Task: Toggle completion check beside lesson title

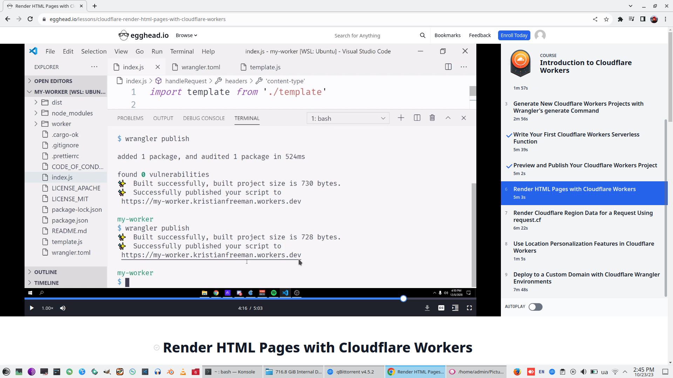Action: 157,348
